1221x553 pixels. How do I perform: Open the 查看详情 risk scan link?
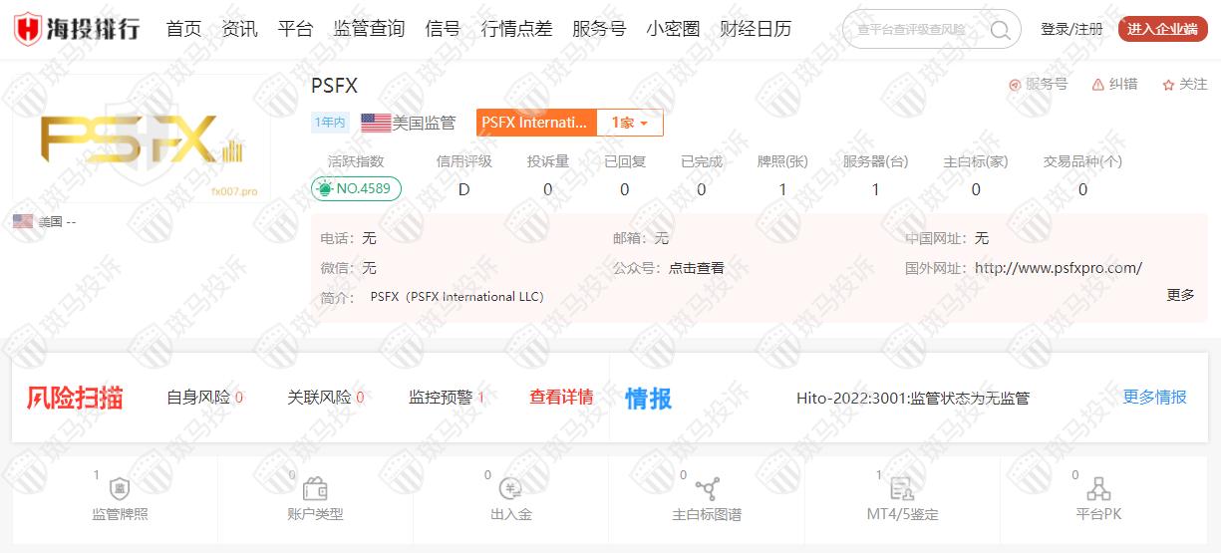pyautogui.click(x=561, y=397)
